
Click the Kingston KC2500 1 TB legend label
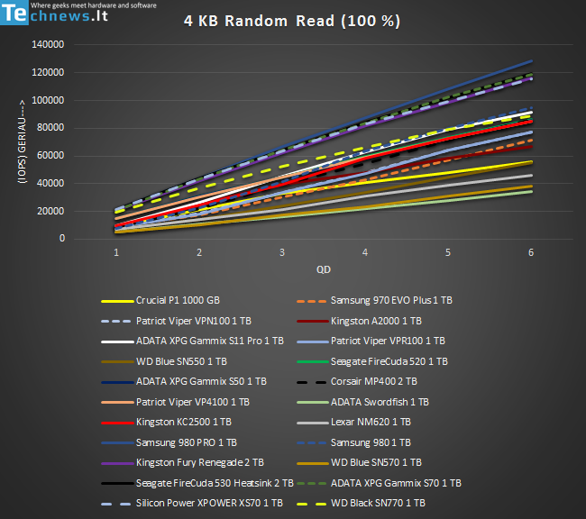point(184,423)
